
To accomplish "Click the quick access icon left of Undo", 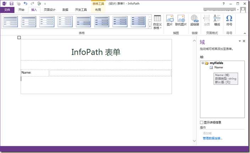I will pyautogui.click(x=19, y=4).
